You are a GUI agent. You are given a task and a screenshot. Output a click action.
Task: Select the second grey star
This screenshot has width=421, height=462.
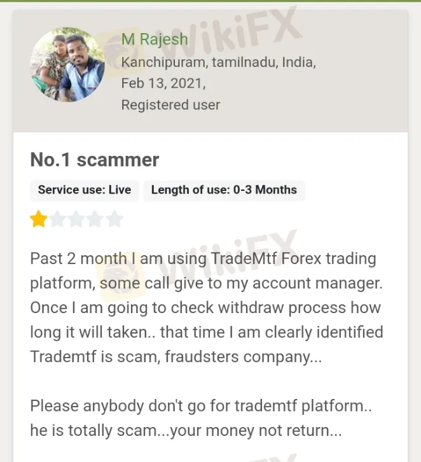(x=57, y=219)
